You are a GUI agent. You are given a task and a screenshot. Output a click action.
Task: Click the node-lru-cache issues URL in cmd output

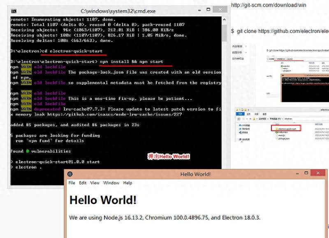pyautogui.click(x=115, y=115)
